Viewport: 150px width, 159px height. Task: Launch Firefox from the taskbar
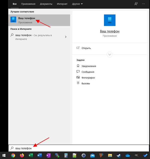click(x=22, y=155)
